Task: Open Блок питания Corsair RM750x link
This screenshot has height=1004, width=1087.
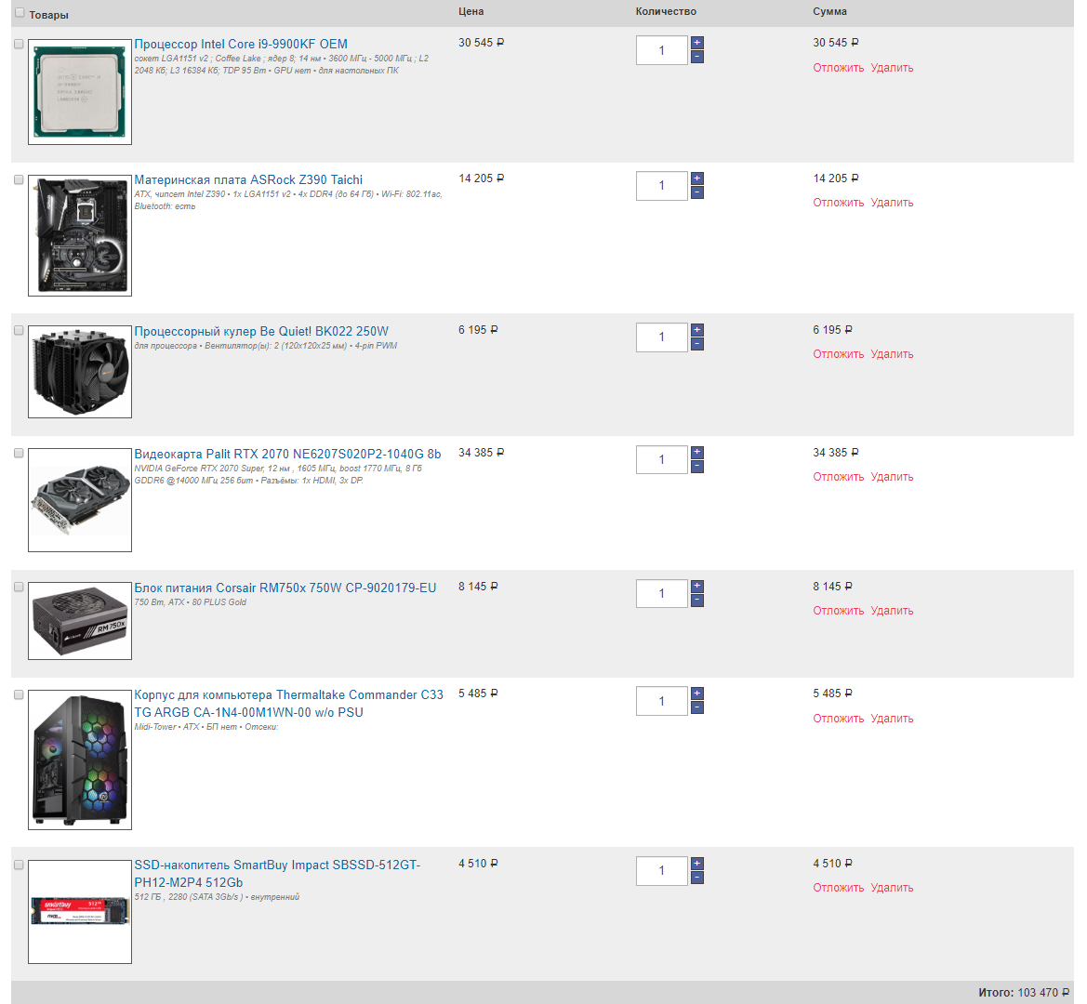Action: (x=285, y=588)
